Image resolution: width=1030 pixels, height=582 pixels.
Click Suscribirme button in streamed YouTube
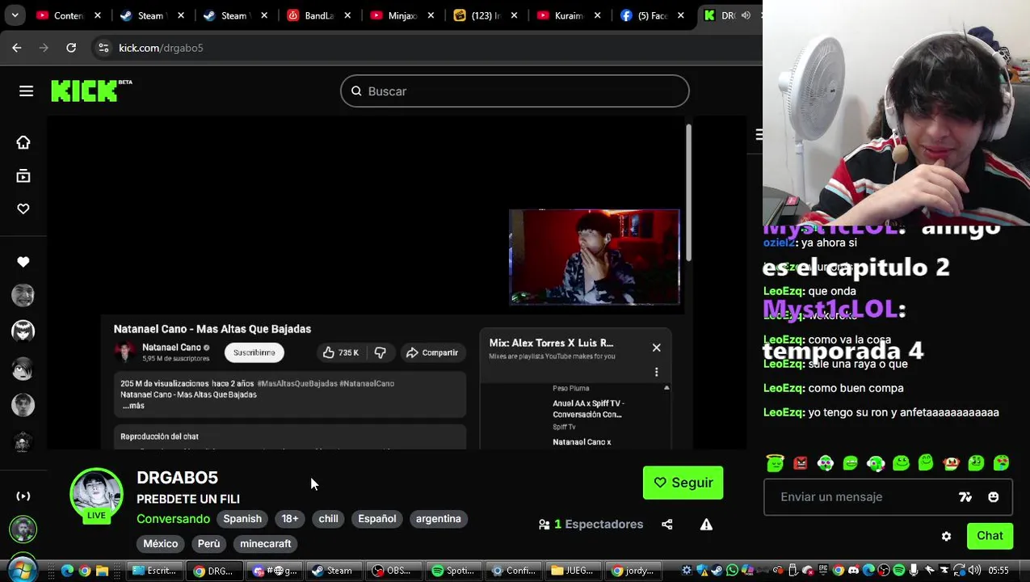pyautogui.click(x=254, y=352)
